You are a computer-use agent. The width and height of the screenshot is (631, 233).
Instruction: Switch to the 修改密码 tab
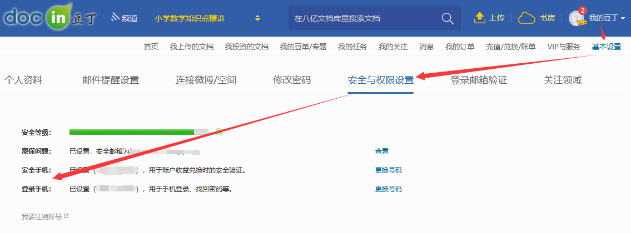tap(292, 80)
